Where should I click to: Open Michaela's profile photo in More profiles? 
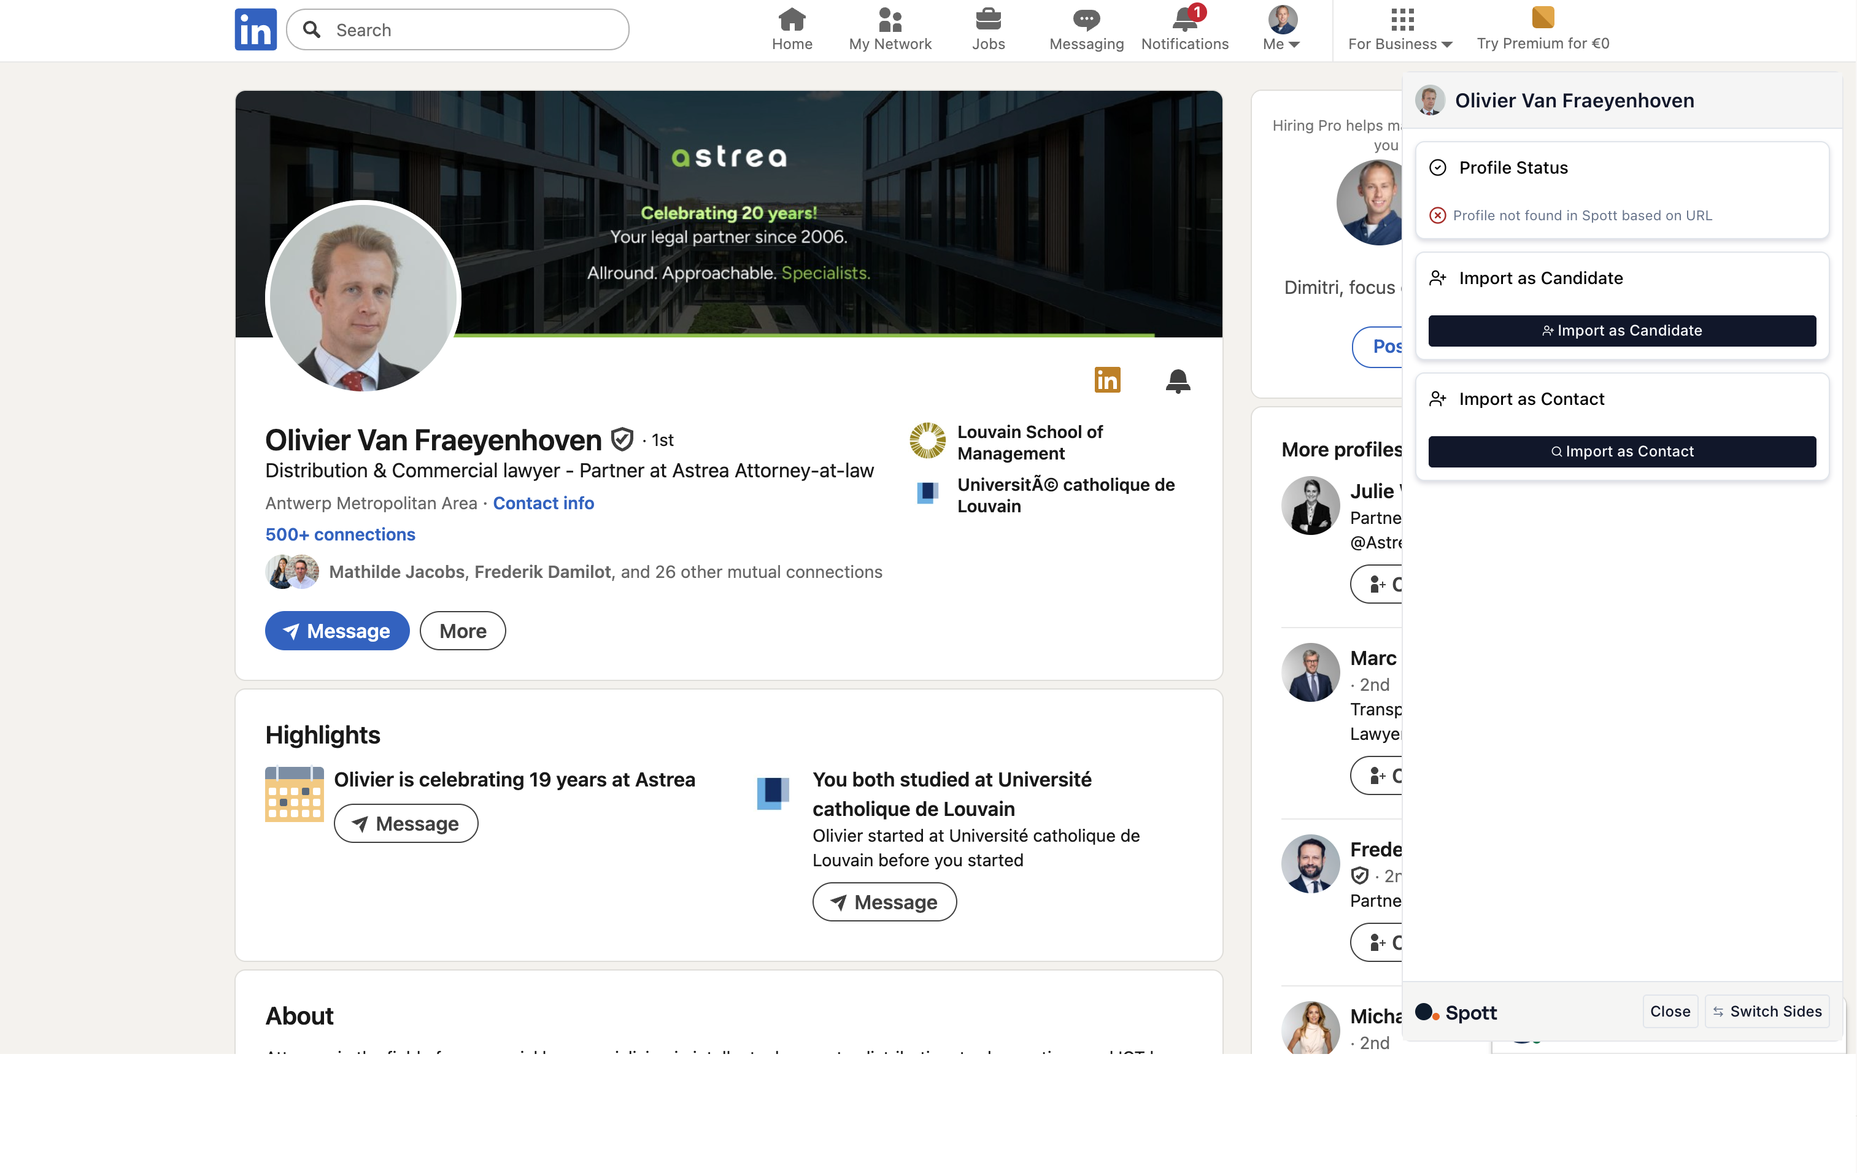pos(1310,1028)
